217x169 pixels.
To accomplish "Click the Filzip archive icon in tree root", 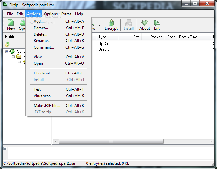I will [x=13, y=51].
